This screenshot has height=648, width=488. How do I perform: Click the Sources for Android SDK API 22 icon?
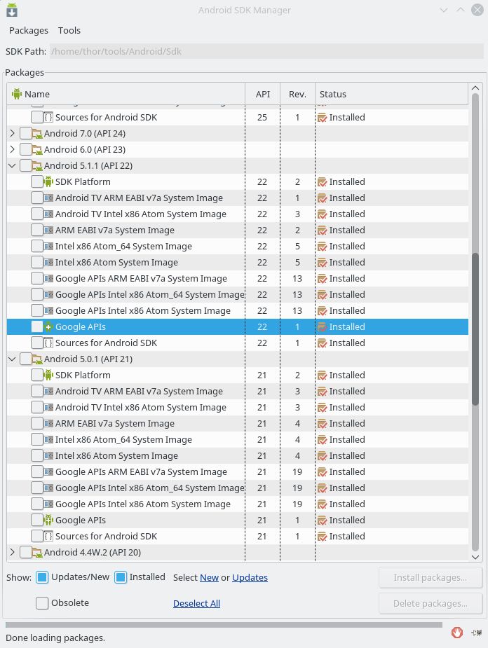pos(48,343)
